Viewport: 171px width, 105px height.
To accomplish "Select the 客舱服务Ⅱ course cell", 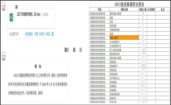I will point(124,66).
